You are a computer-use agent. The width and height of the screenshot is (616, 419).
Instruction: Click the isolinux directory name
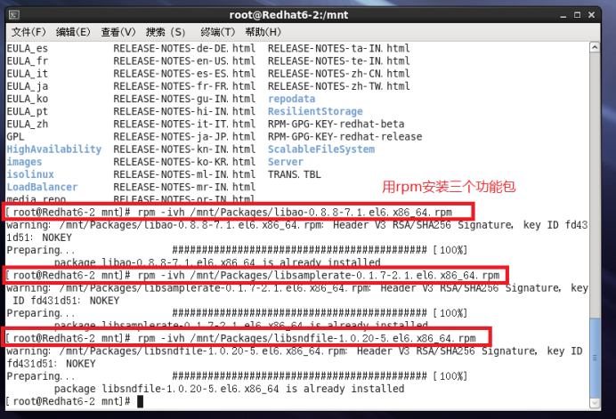tap(30, 174)
